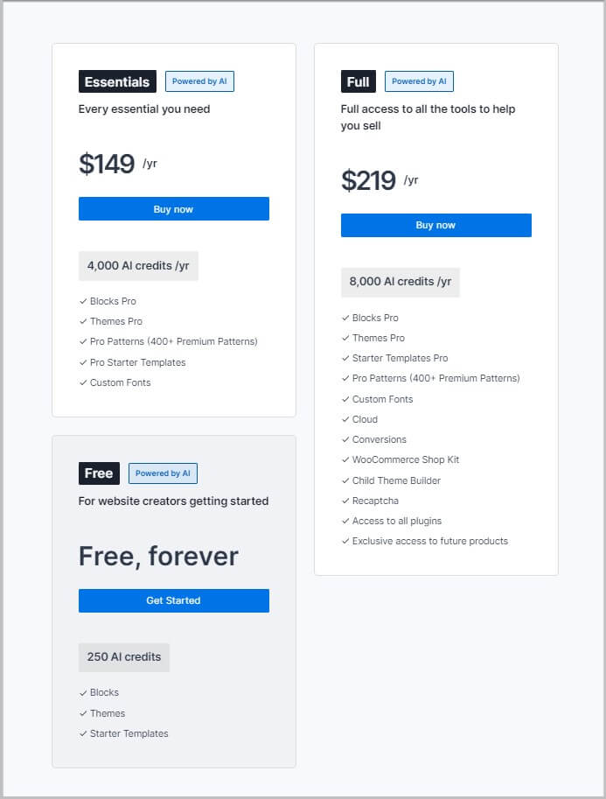This screenshot has width=606, height=799.
Task: Click Buy now for Essentials plan
Action: click(173, 209)
